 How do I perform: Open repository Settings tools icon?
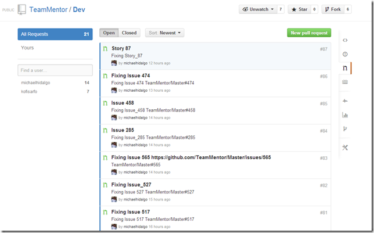(x=345, y=148)
